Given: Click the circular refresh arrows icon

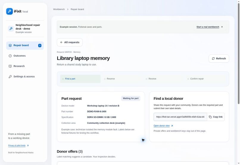Looking at the screenshot, I should pos(213,59).
